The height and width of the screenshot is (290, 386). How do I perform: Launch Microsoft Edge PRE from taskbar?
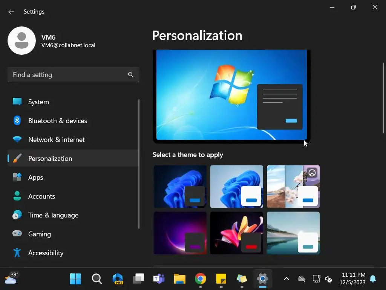pos(118,279)
